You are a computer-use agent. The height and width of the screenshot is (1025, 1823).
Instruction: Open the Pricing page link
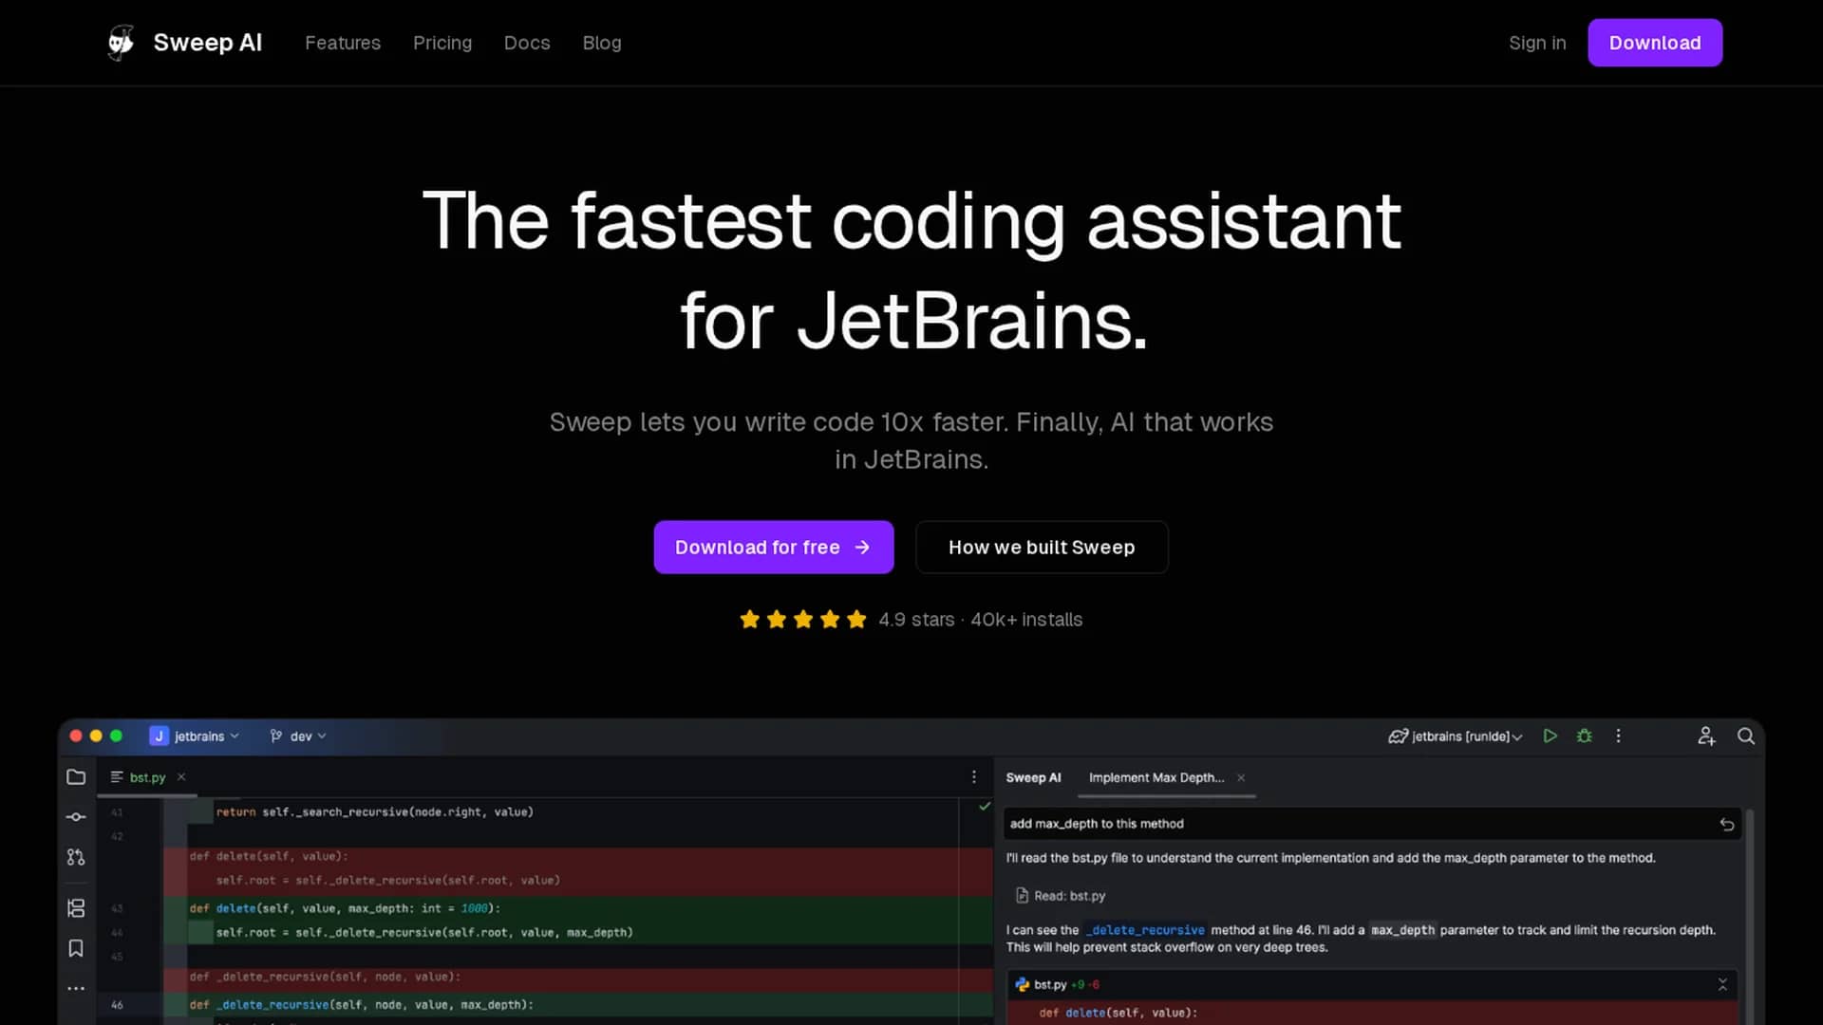tap(442, 43)
